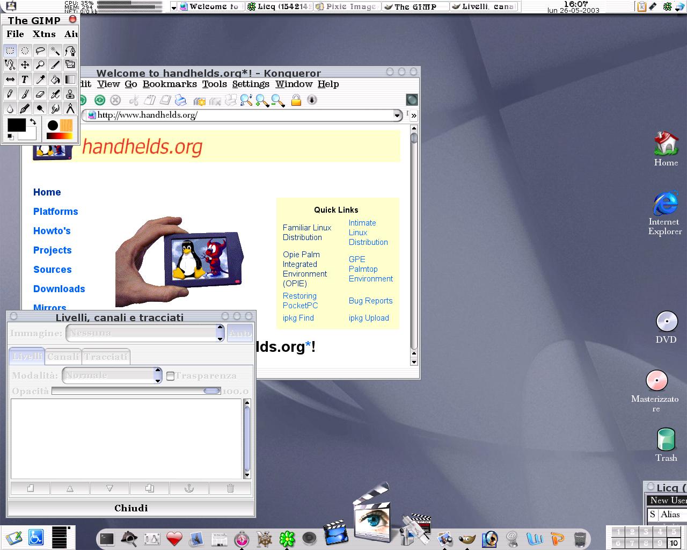The width and height of the screenshot is (687, 550).
Task: Select the Intelligent Scissors tool
Action: 10,65
